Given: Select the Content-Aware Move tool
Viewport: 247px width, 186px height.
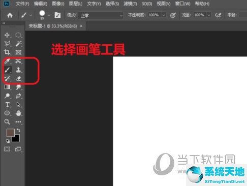Looking at the screenshot, I should point(18,61).
